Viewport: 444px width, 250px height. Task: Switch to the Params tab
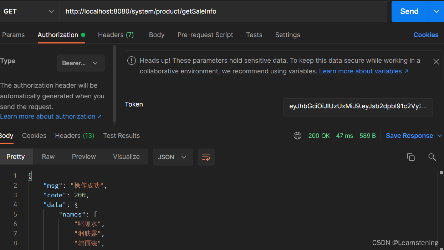(14, 35)
